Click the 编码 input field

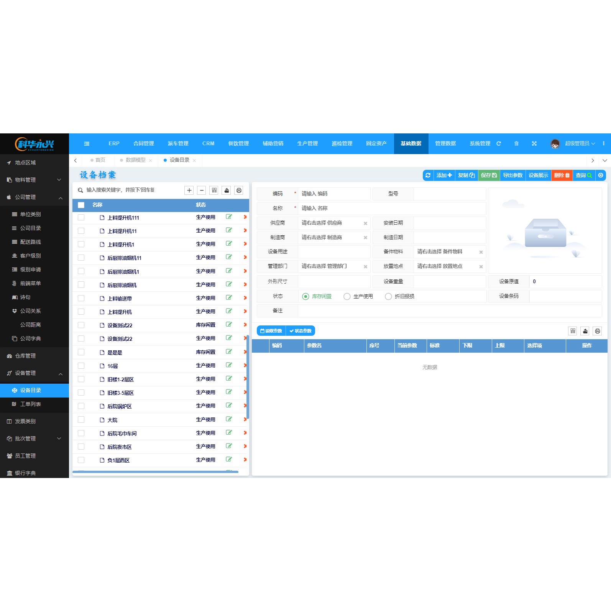point(333,194)
